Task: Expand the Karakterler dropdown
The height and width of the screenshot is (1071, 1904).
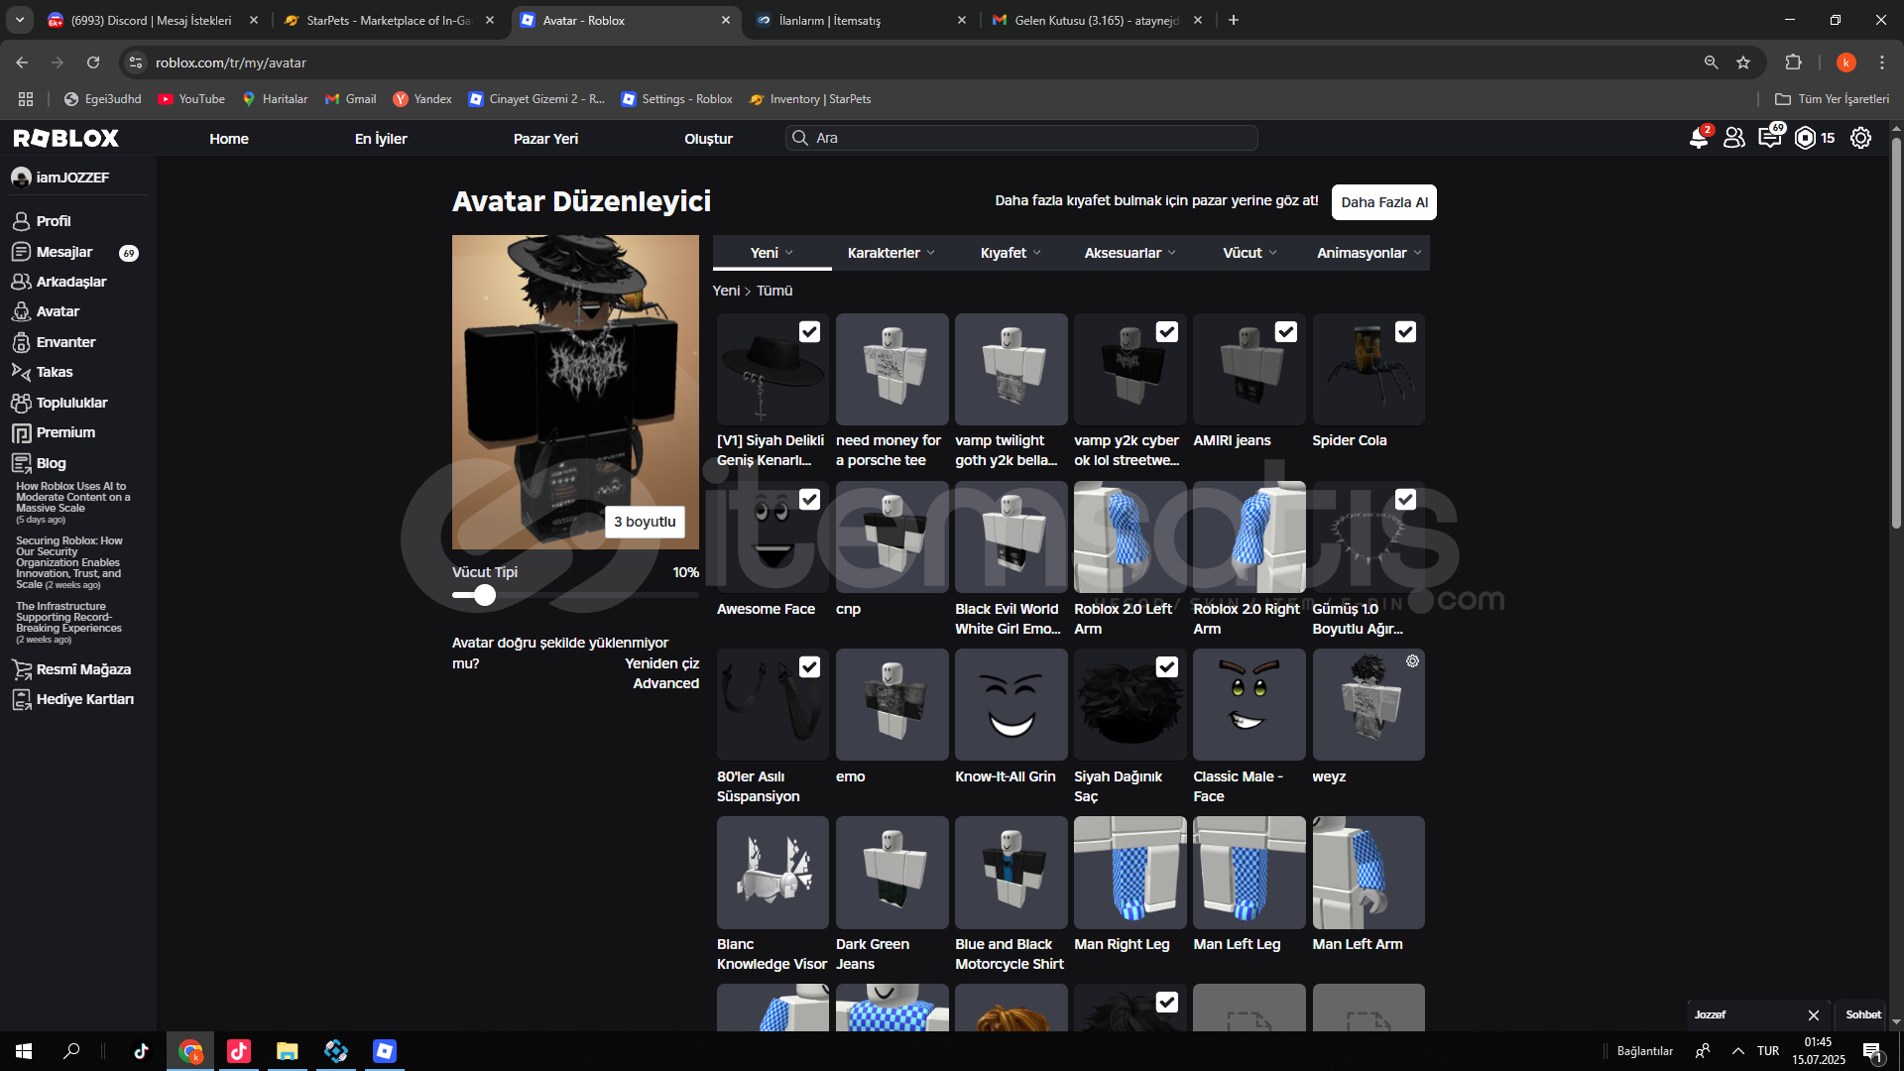Action: pos(891,253)
